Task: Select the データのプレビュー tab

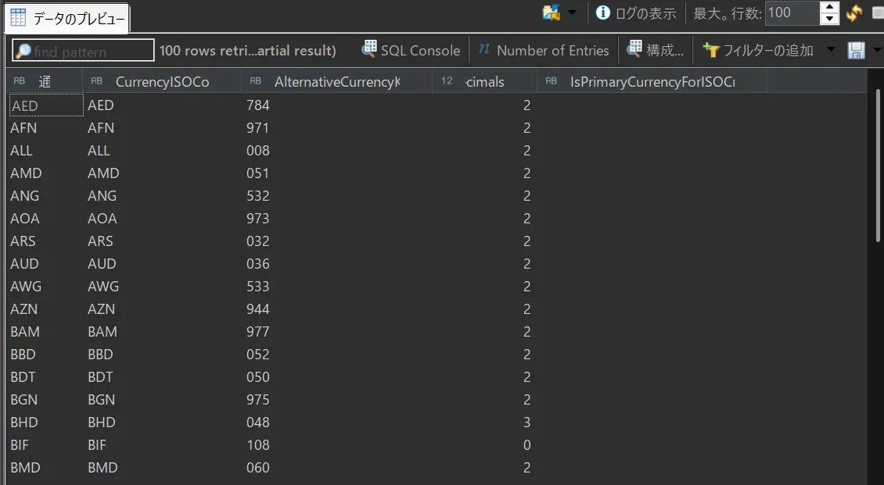Action: 67,19
